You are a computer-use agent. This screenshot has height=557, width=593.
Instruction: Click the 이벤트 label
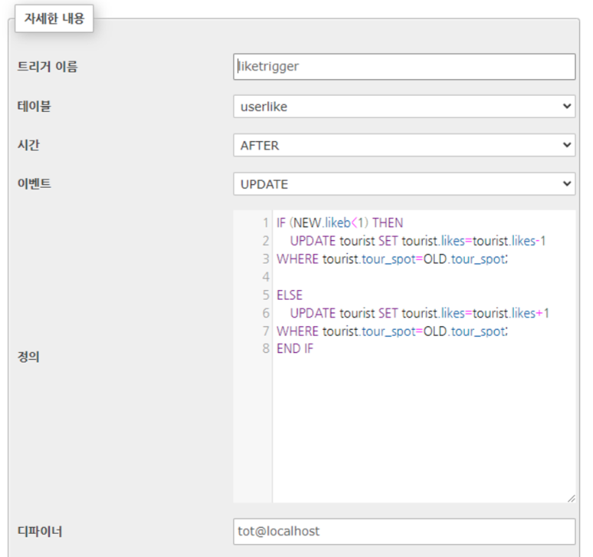click(34, 184)
